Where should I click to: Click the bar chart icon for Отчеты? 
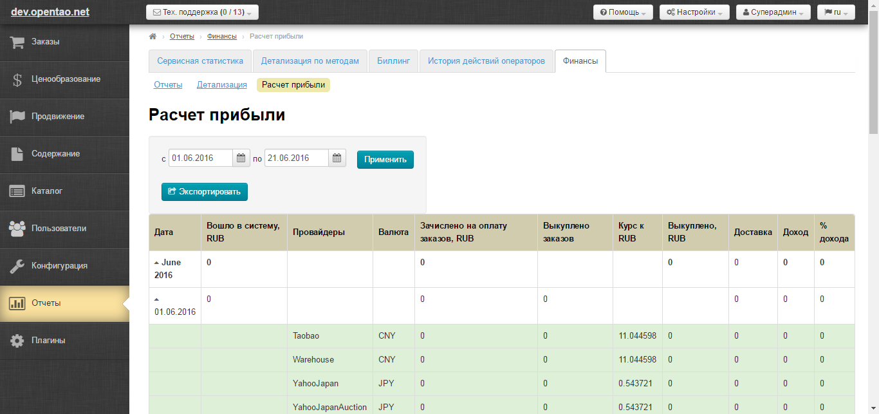click(17, 303)
